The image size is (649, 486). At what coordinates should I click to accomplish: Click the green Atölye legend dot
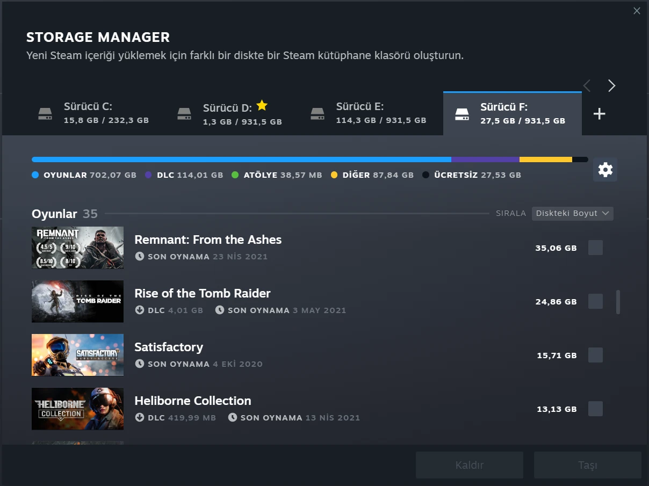click(235, 175)
